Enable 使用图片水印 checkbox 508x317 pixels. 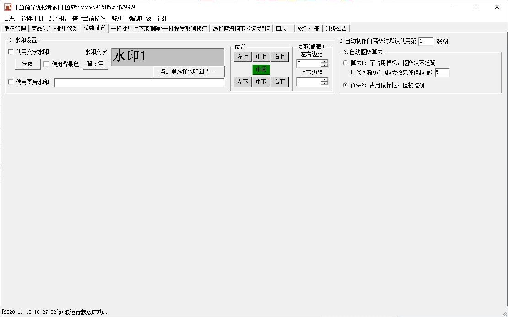click(x=11, y=82)
